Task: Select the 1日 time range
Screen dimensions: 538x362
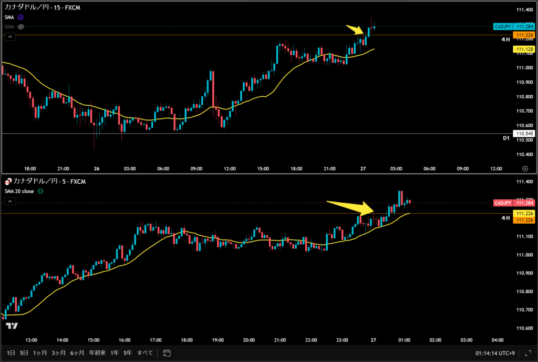Action: [x=11, y=353]
